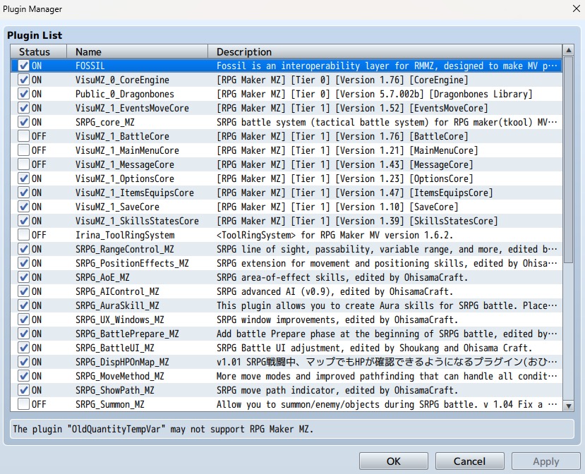
Task: Select Irina_ToolRingSystem plugin name
Action: pyautogui.click(x=125, y=236)
